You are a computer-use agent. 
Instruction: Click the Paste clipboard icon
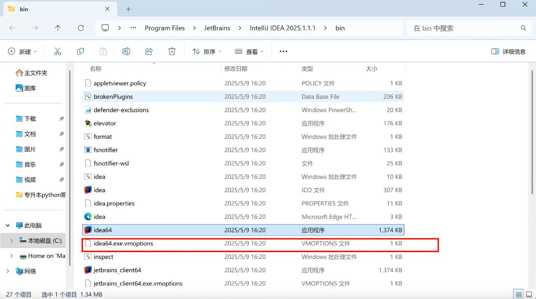[x=103, y=51]
